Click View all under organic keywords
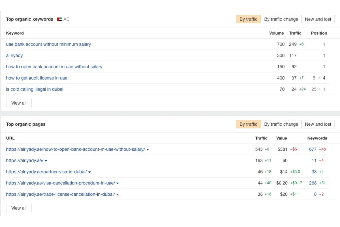340x227 pixels. click(x=19, y=103)
